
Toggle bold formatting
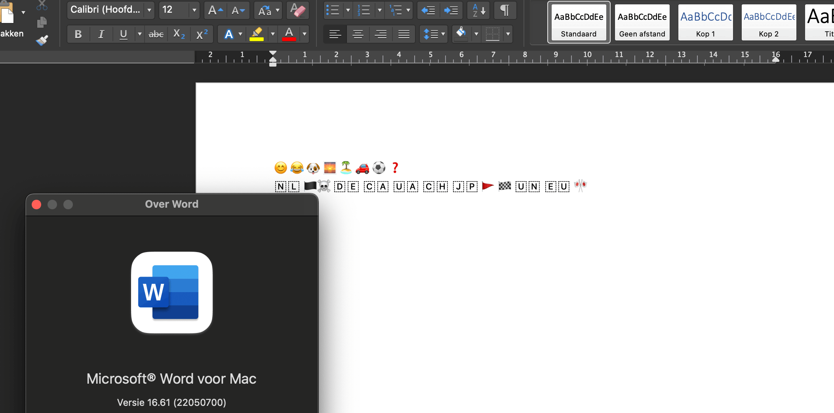click(x=78, y=34)
